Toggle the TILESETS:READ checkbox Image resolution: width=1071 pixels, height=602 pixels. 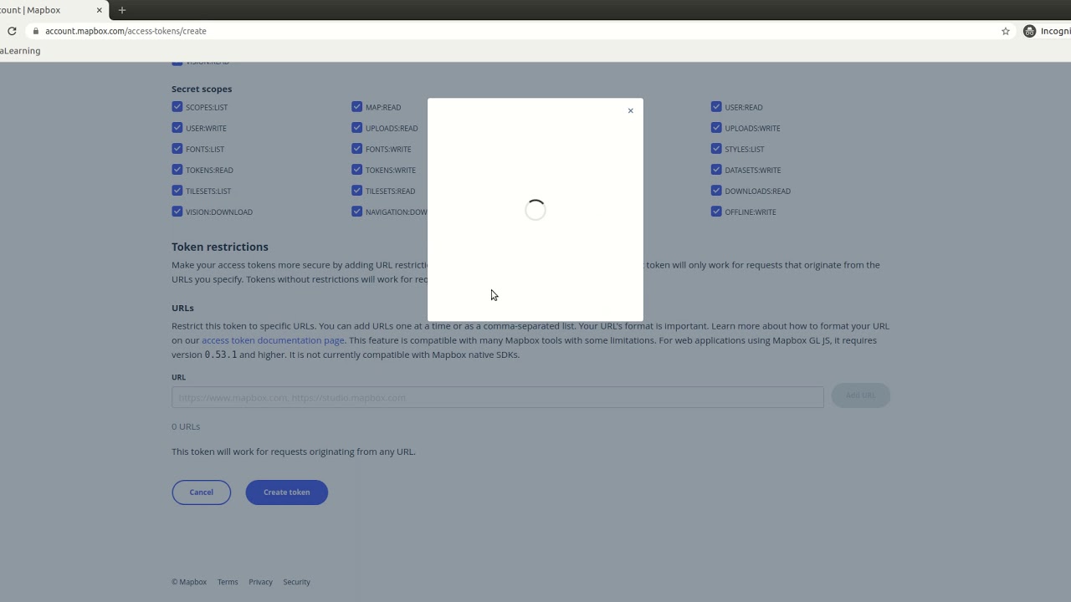357,191
